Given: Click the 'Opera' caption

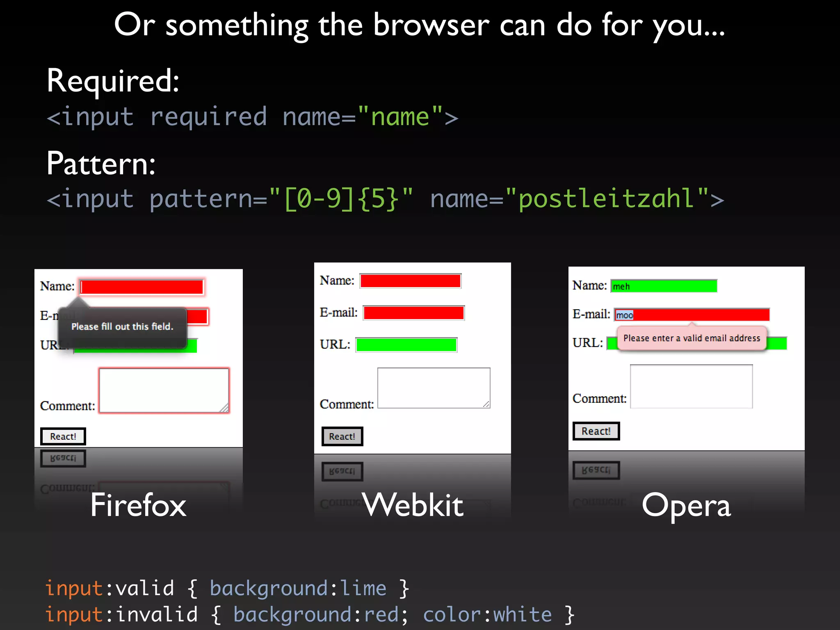Looking at the screenshot, I should click(687, 507).
